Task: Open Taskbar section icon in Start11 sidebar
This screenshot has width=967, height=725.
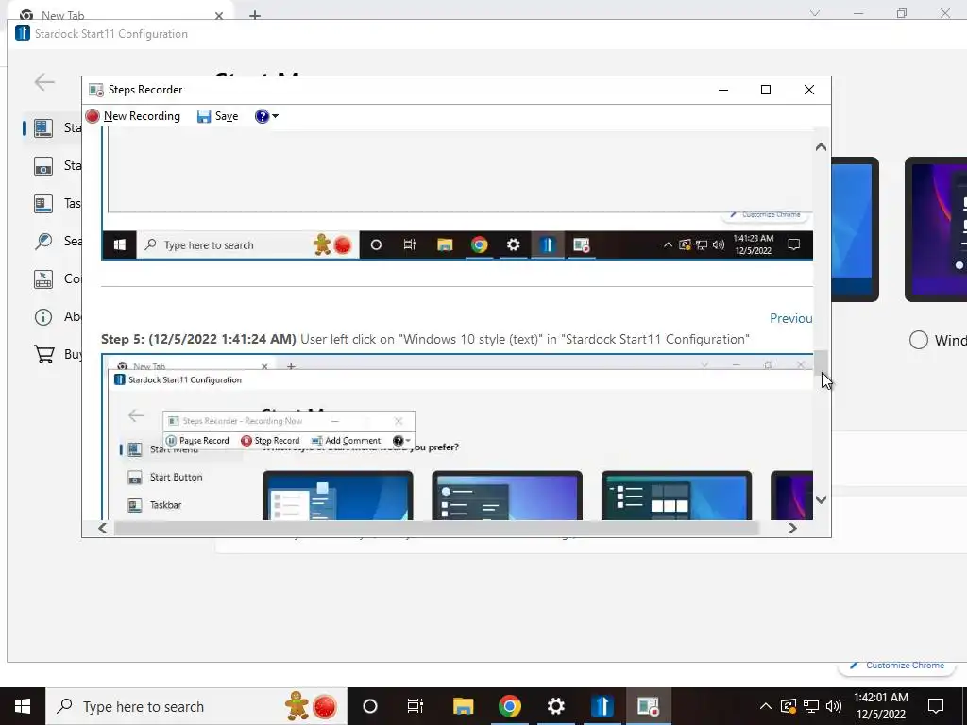Action: point(43,204)
